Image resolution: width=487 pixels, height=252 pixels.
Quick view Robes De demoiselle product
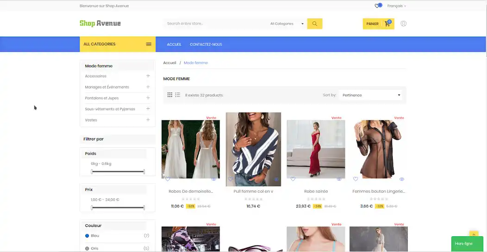[214, 179]
